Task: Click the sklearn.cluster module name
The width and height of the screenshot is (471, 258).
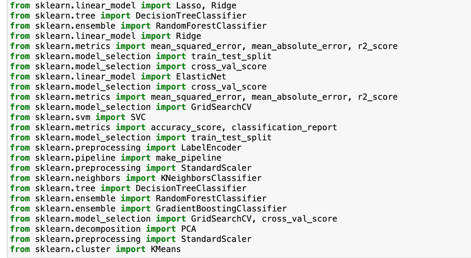Action: point(72,249)
